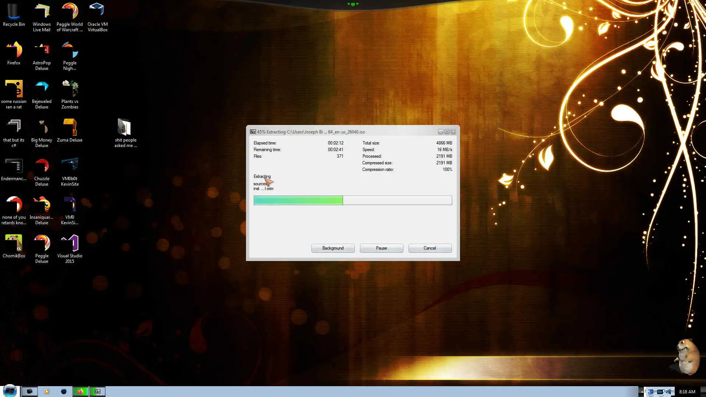
Task: Click the 8:18 AM taskbar clock
Action: coord(687,392)
